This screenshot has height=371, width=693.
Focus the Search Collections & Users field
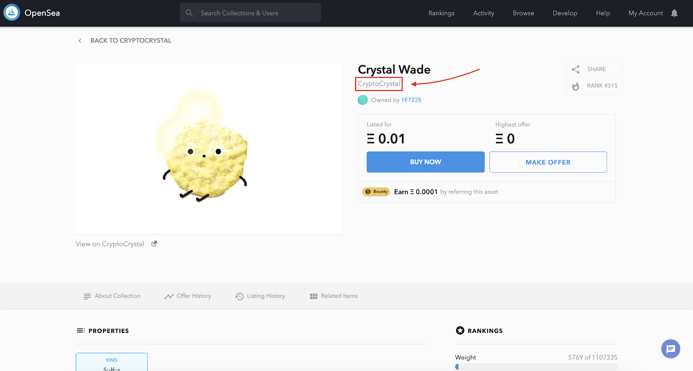250,13
